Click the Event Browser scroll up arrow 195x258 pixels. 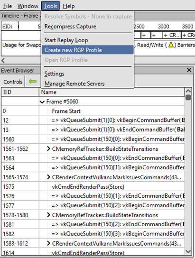click(x=188, y=91)
